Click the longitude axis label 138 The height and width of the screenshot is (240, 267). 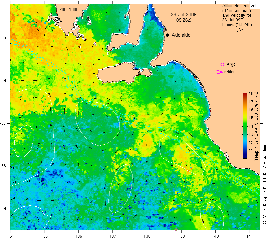click(147, 236)
